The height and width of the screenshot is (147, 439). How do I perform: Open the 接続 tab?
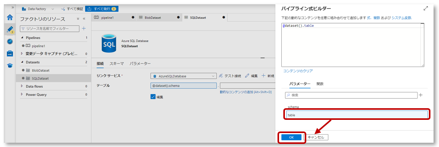100,64
